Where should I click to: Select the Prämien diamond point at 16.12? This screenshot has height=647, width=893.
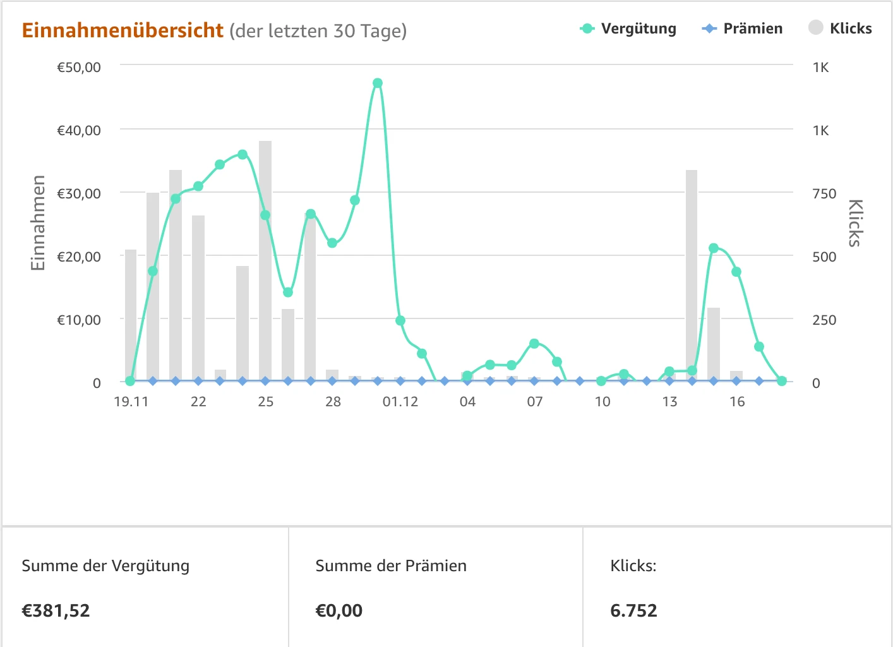pyautogui.click(x=736, y=381)
